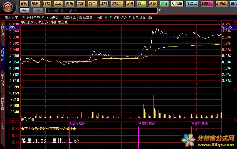Open the 商品 commodities section
This screenshot has height=149, width=237.
tap(70, 3)
